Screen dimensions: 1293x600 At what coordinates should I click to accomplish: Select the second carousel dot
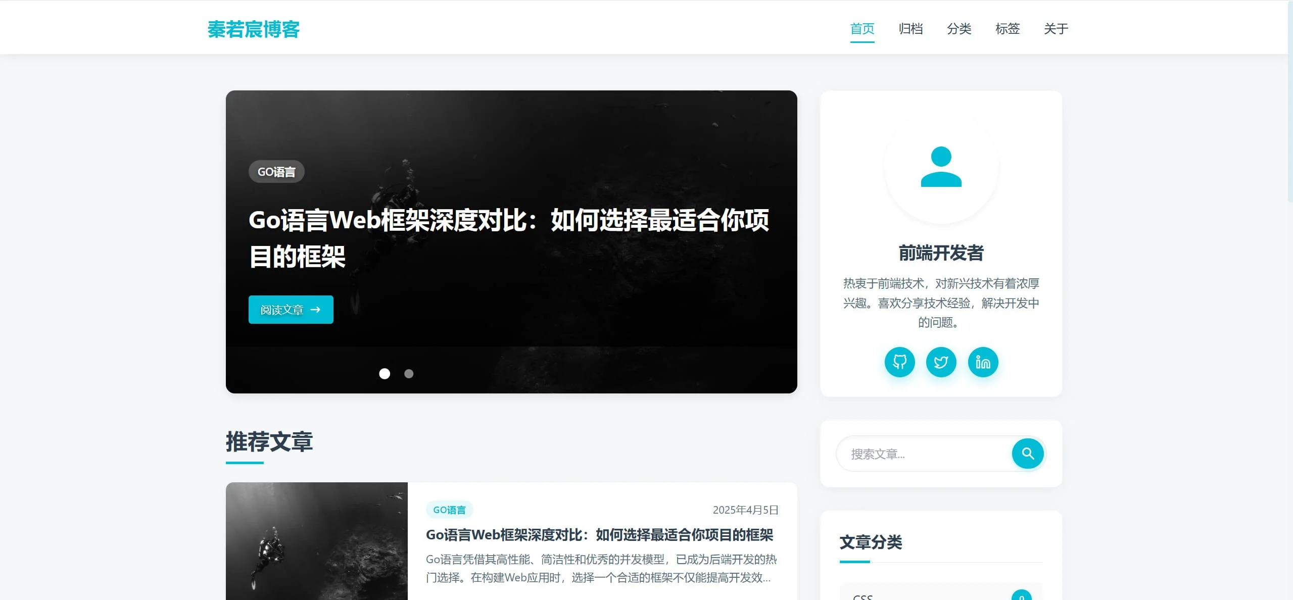408,374
